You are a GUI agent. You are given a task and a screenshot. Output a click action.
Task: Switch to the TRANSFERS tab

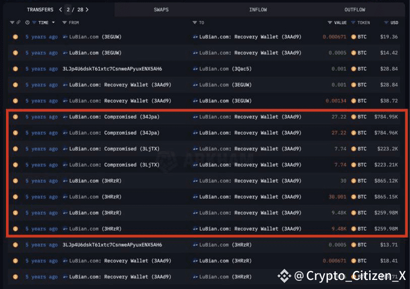point(40,10)
